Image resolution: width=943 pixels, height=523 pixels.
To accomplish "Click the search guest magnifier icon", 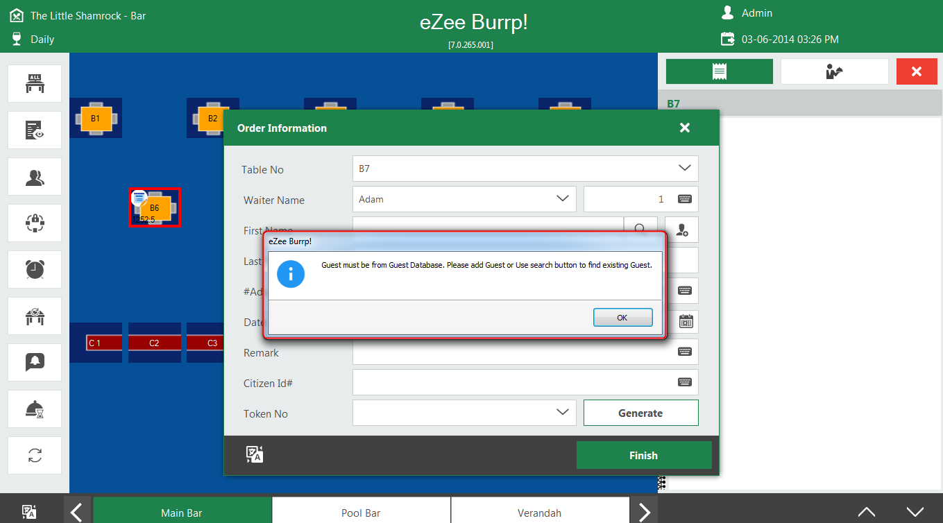I will [x=640, y=229].
